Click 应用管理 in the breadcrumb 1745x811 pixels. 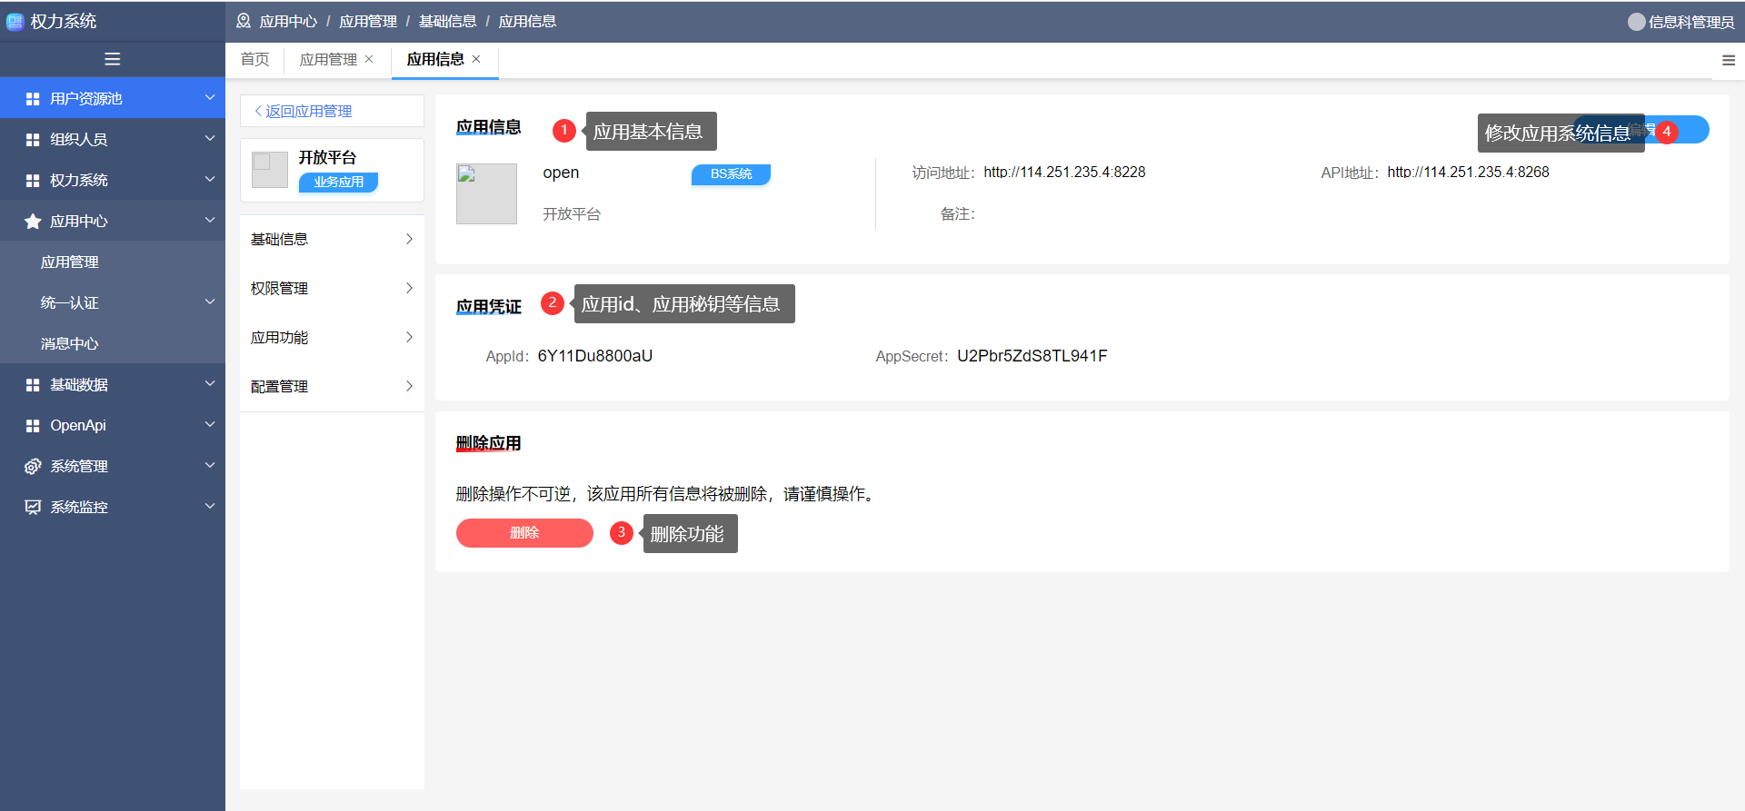click(368, 21)
